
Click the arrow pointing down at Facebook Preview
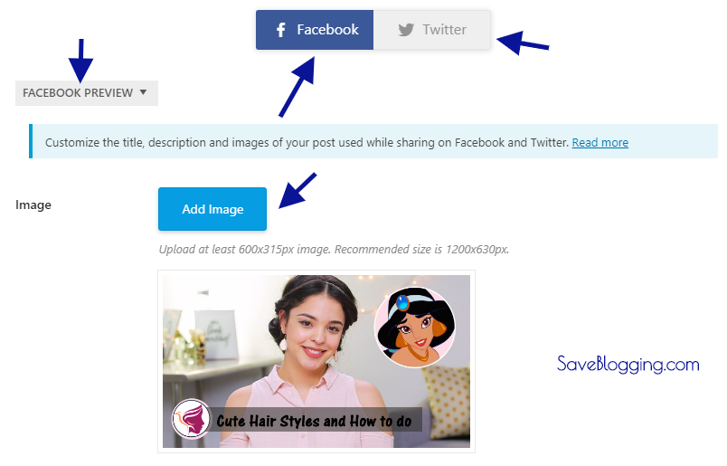coord(80,61)
